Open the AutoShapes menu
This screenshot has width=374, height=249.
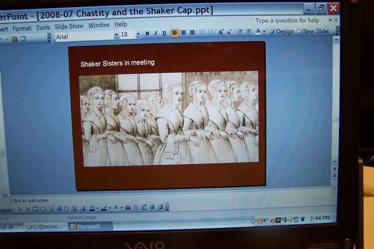[6, 210]
